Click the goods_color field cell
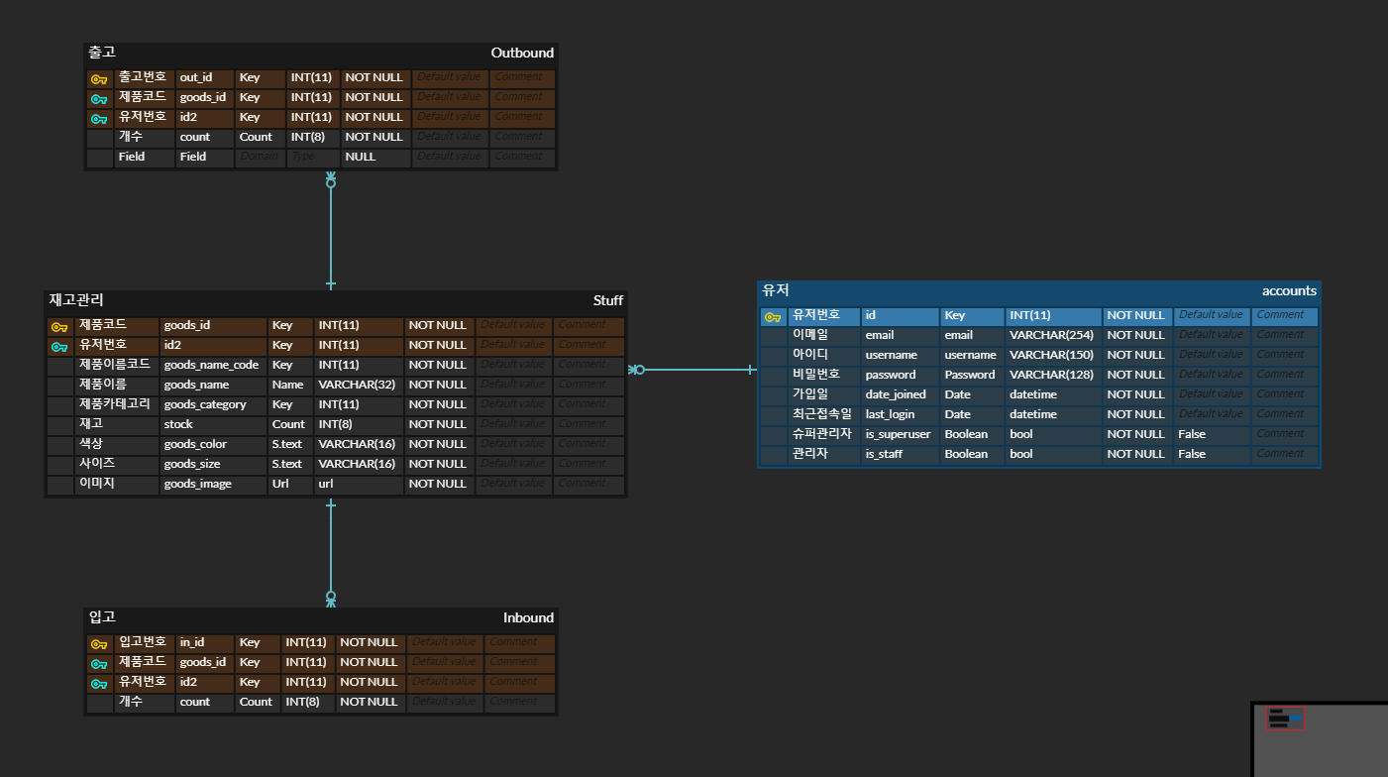The width and height of the screenshot is (1388, 777). 213,444
